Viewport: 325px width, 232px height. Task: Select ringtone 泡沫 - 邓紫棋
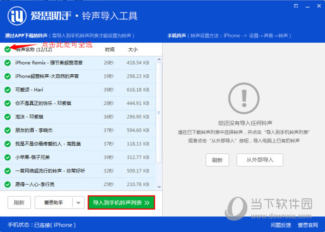coord(78,117)
